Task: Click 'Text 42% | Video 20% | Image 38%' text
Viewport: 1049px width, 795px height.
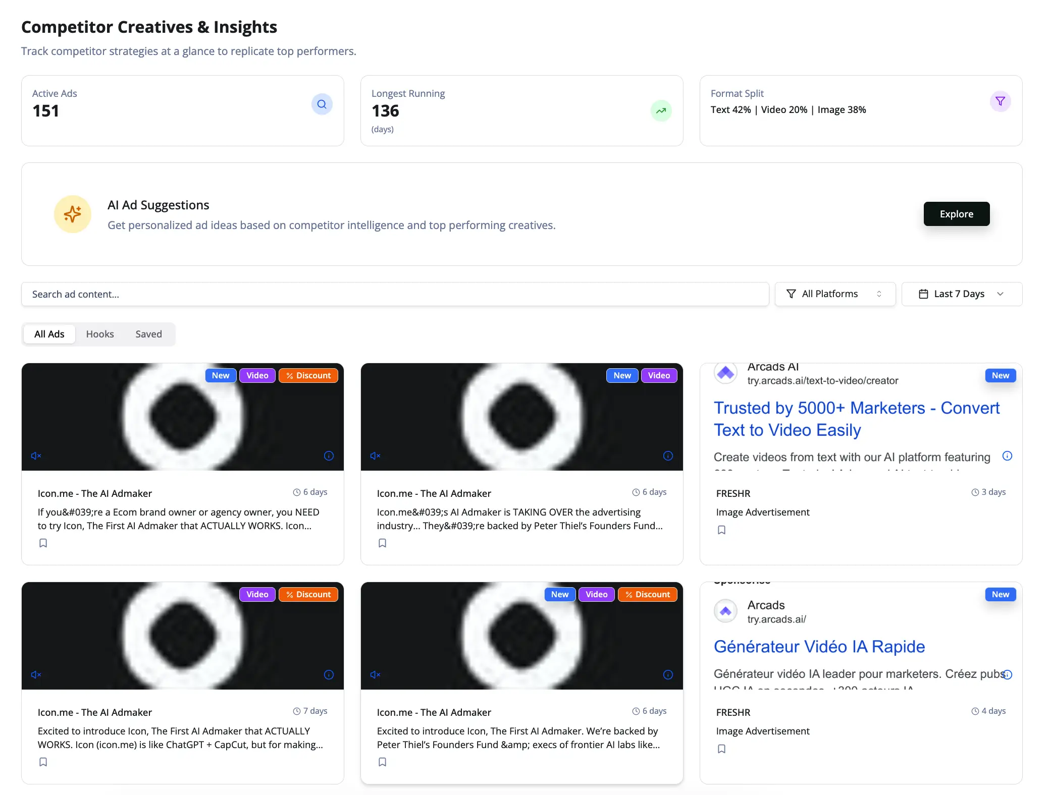Action: [788, 110]
